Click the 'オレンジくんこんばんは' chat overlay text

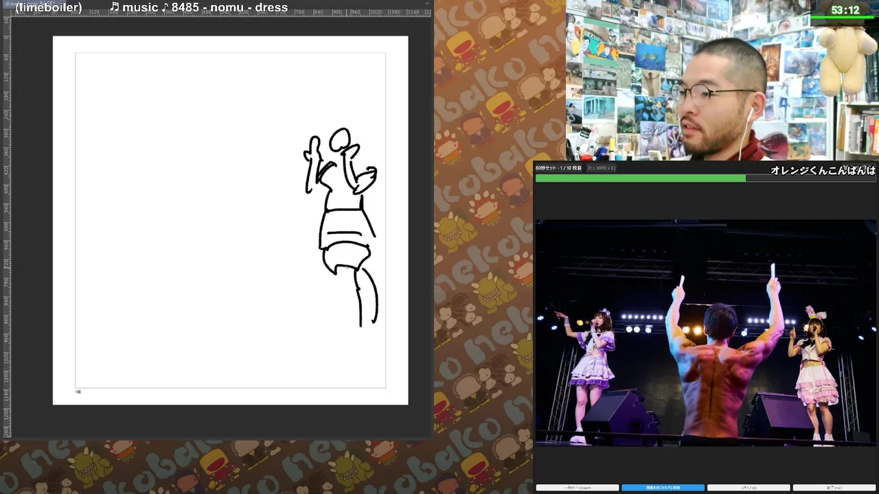(823, 170)
